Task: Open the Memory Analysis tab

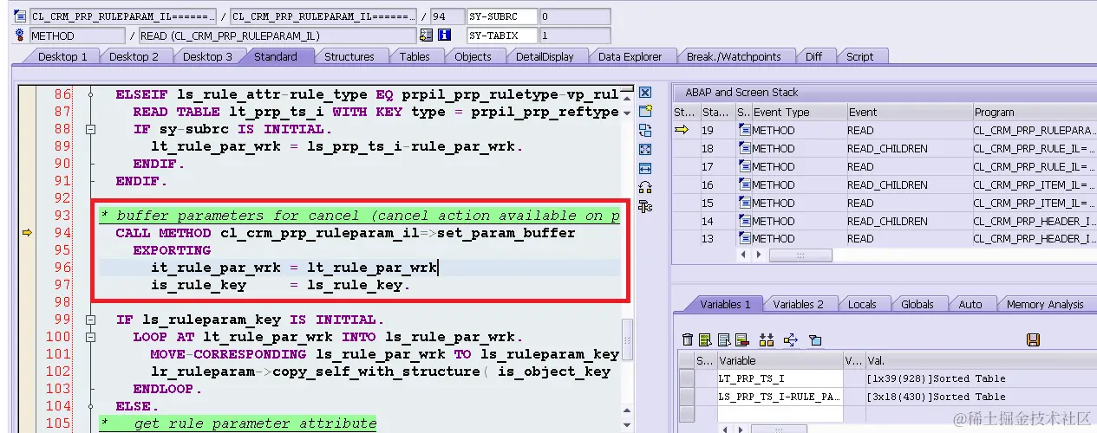Action: coord(1045,304)
